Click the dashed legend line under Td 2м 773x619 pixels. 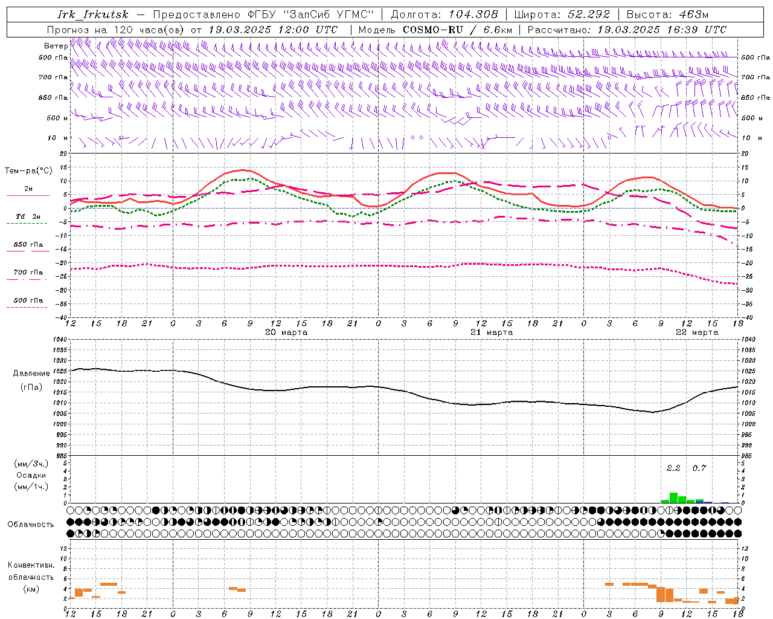27,223
